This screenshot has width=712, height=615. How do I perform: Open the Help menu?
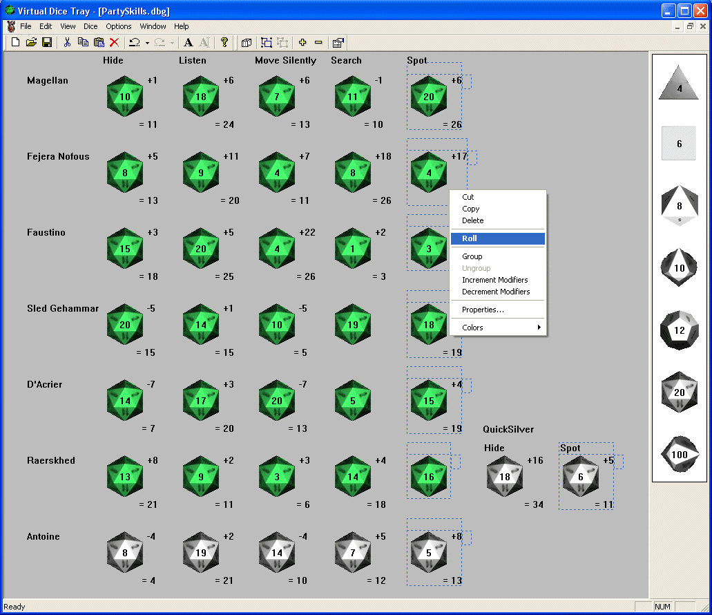(x=181, y=26)
